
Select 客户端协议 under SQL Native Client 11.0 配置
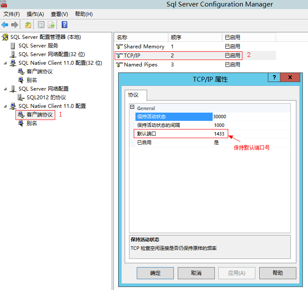click(40, 114)
